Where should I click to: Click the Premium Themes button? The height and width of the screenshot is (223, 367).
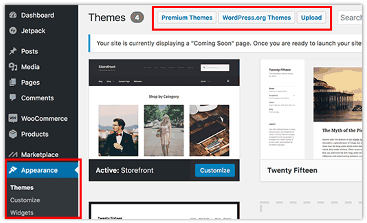point(186,18)
